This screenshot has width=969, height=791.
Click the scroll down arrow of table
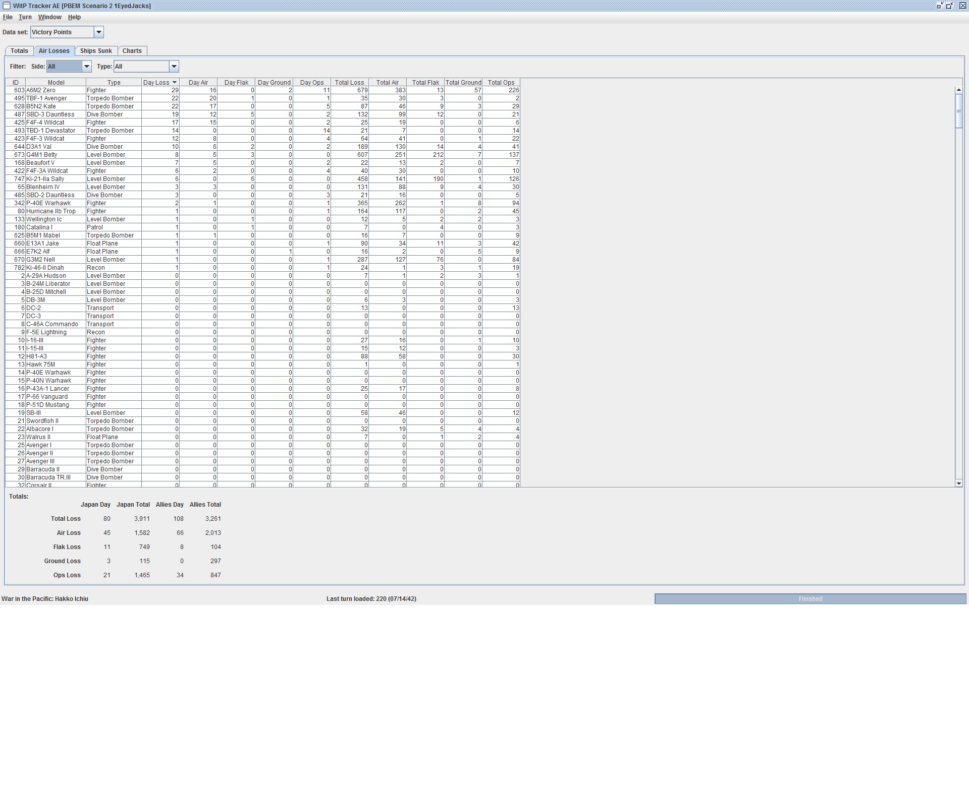958,483
